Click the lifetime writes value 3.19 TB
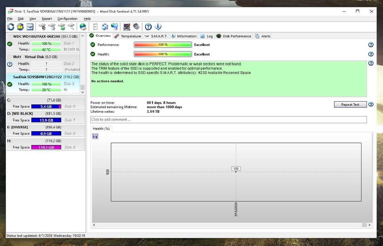Viewport: 383px width, 246px height. coord(153,111)
